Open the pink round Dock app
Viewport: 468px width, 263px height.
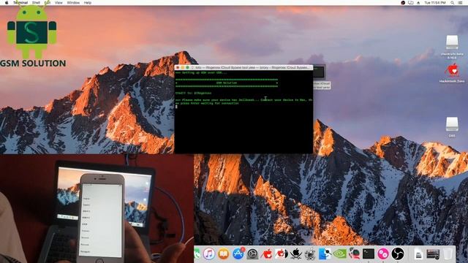[x=383, y=254]
